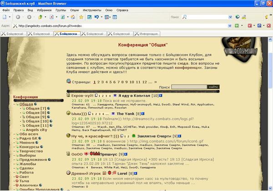This screenshot has width=273, height=191.
Task: Click the green Go button after the address bar
Action: [237, 26]
